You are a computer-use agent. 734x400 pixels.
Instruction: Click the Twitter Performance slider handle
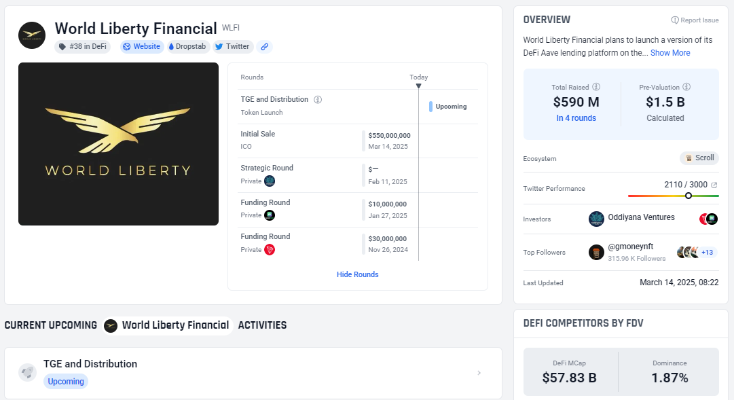(688, 196)
